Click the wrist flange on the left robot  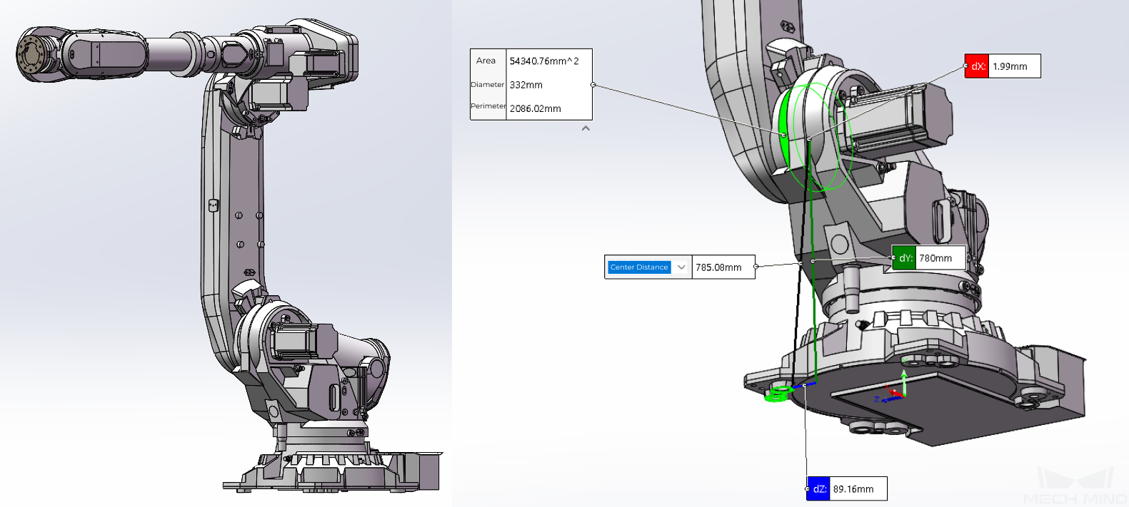pos(34,54)
